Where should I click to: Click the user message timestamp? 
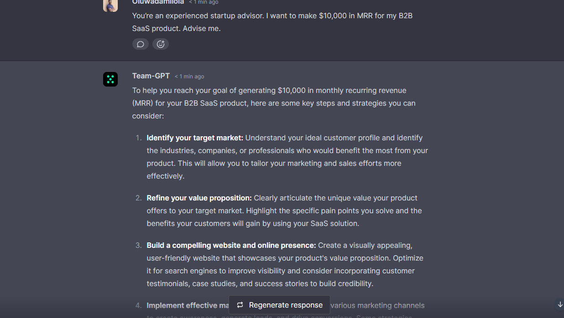[204, 2]
